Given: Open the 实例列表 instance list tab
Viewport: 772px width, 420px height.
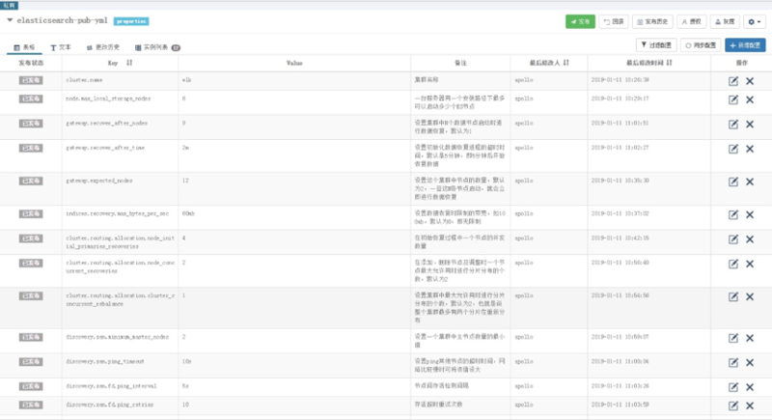Looking at the screenshot, I should click(x=157, y=47).
